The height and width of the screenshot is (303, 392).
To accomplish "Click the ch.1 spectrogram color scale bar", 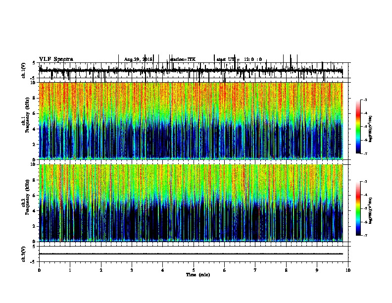I will pos(358,127).
